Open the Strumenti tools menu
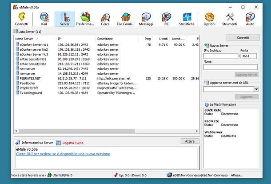This screenshot has width=271, height=184. 230,19
